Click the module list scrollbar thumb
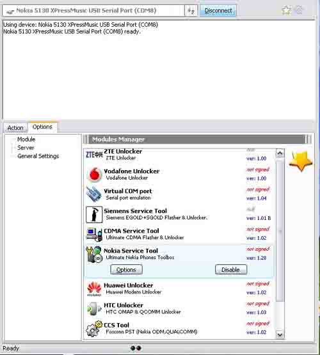The width and height of the screenshot is (320, 355). (x=280, y=231)
